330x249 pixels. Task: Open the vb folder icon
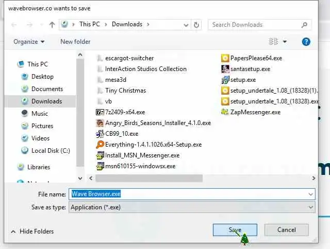click(x=100, y=101)
